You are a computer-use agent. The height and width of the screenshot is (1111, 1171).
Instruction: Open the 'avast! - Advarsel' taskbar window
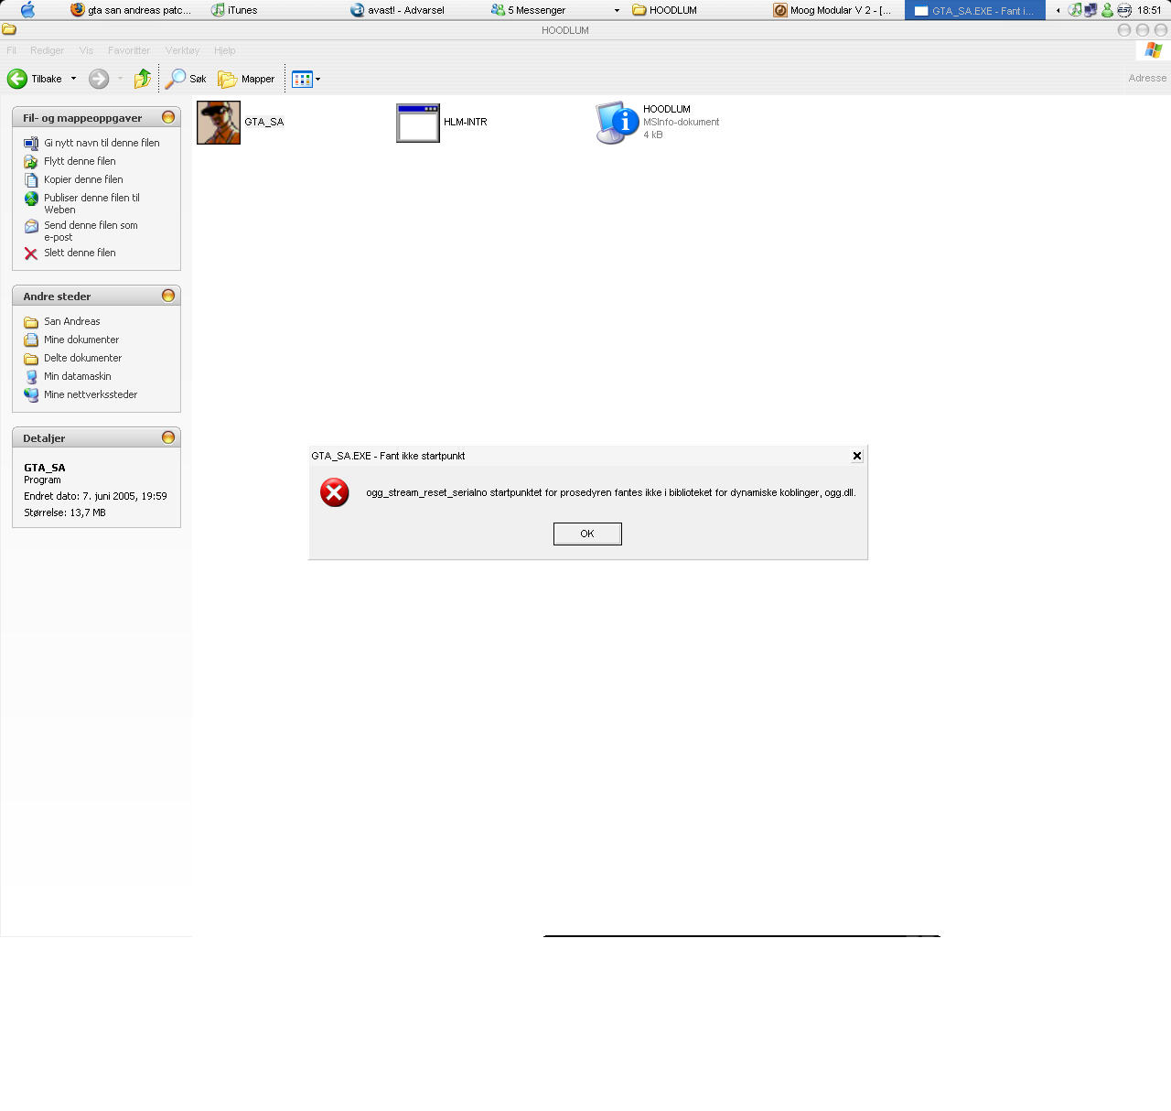tap(398, 10)
